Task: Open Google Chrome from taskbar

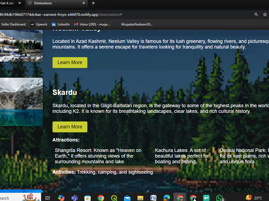Action: [101, 198]
